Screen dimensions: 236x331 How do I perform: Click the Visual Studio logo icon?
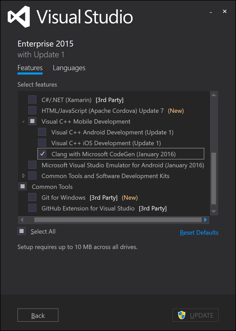19,17
